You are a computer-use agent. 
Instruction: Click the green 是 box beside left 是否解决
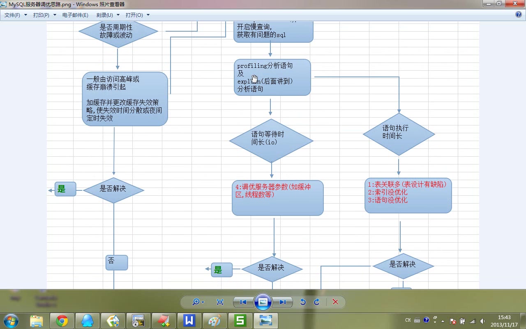coord(65,189)
